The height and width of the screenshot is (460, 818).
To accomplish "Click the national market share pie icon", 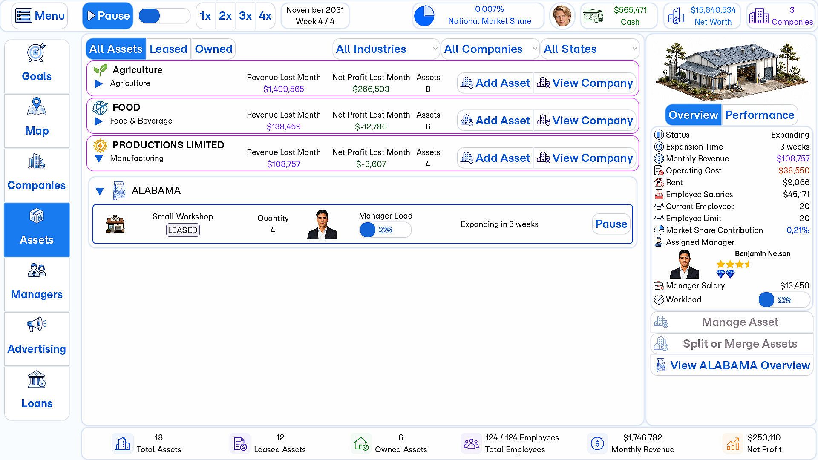I will click(424, 16).
